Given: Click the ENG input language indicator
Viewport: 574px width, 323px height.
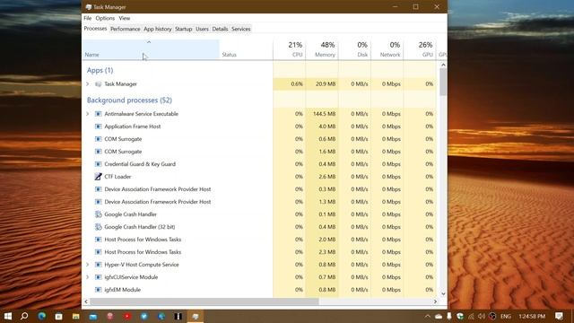Looking at the screenshot, I should point(506,316).
